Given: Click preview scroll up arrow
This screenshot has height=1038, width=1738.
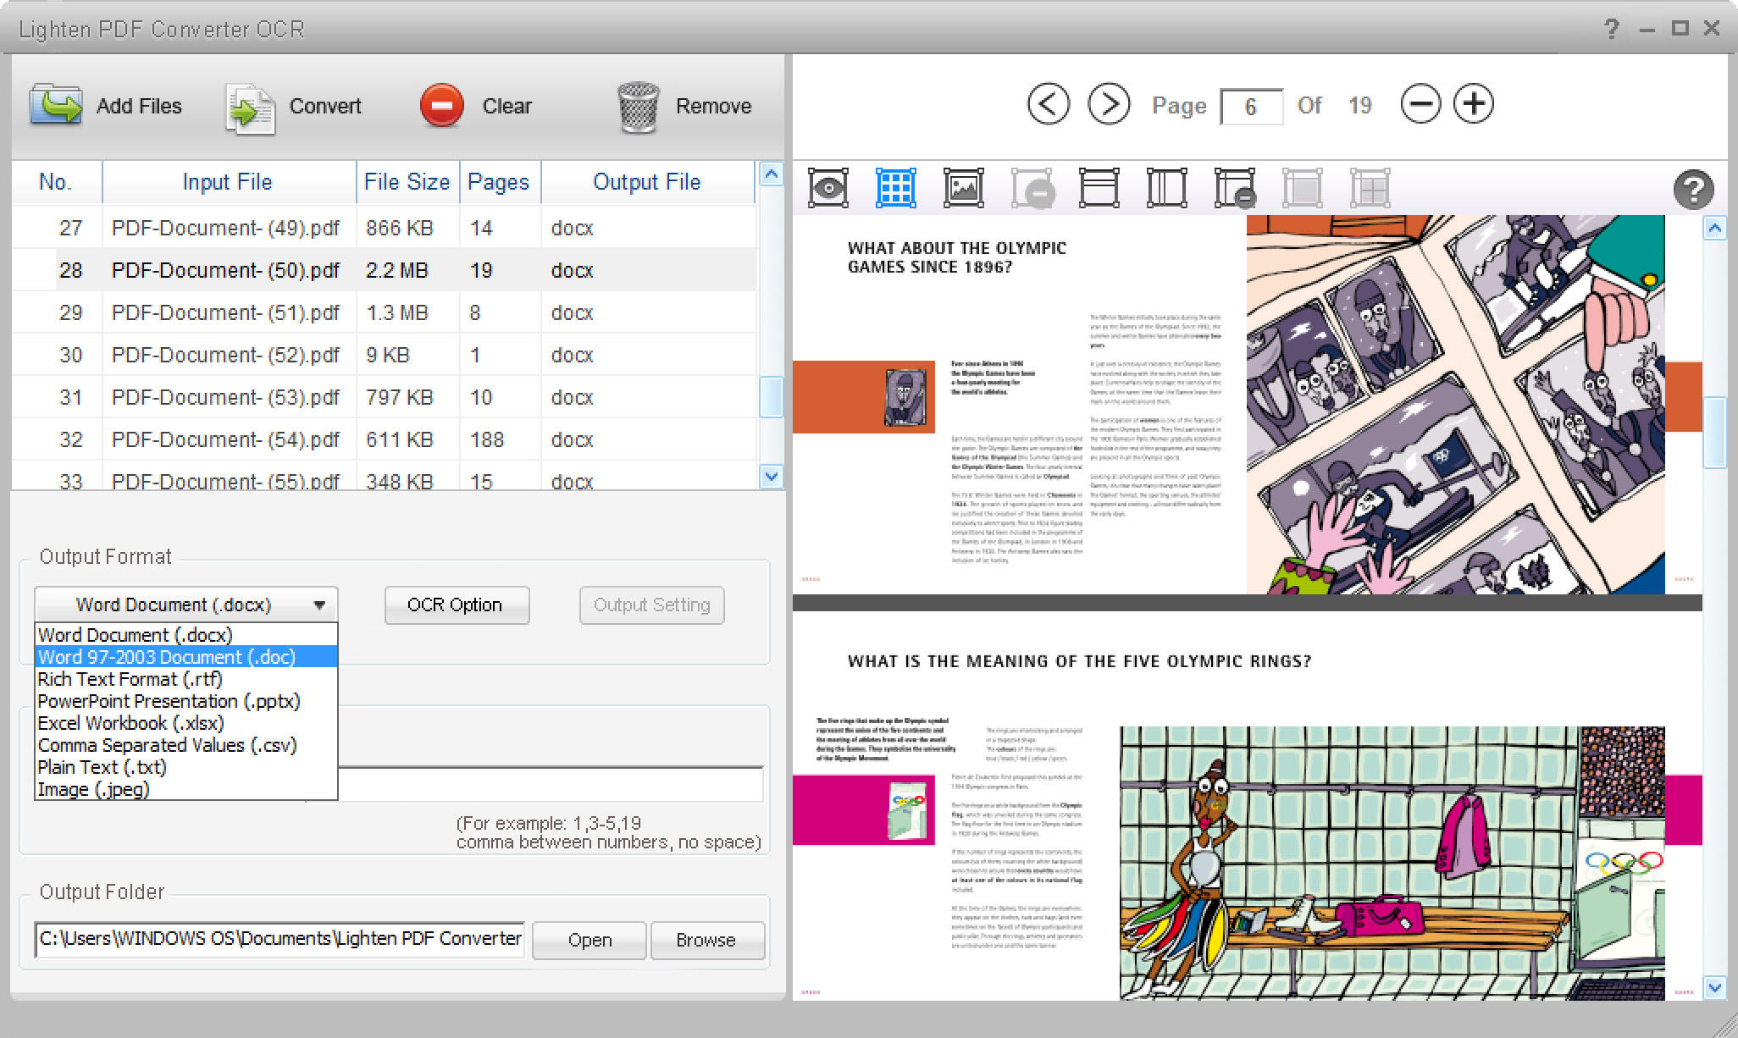Looking at the screenshot, I should click(1714, 228).
